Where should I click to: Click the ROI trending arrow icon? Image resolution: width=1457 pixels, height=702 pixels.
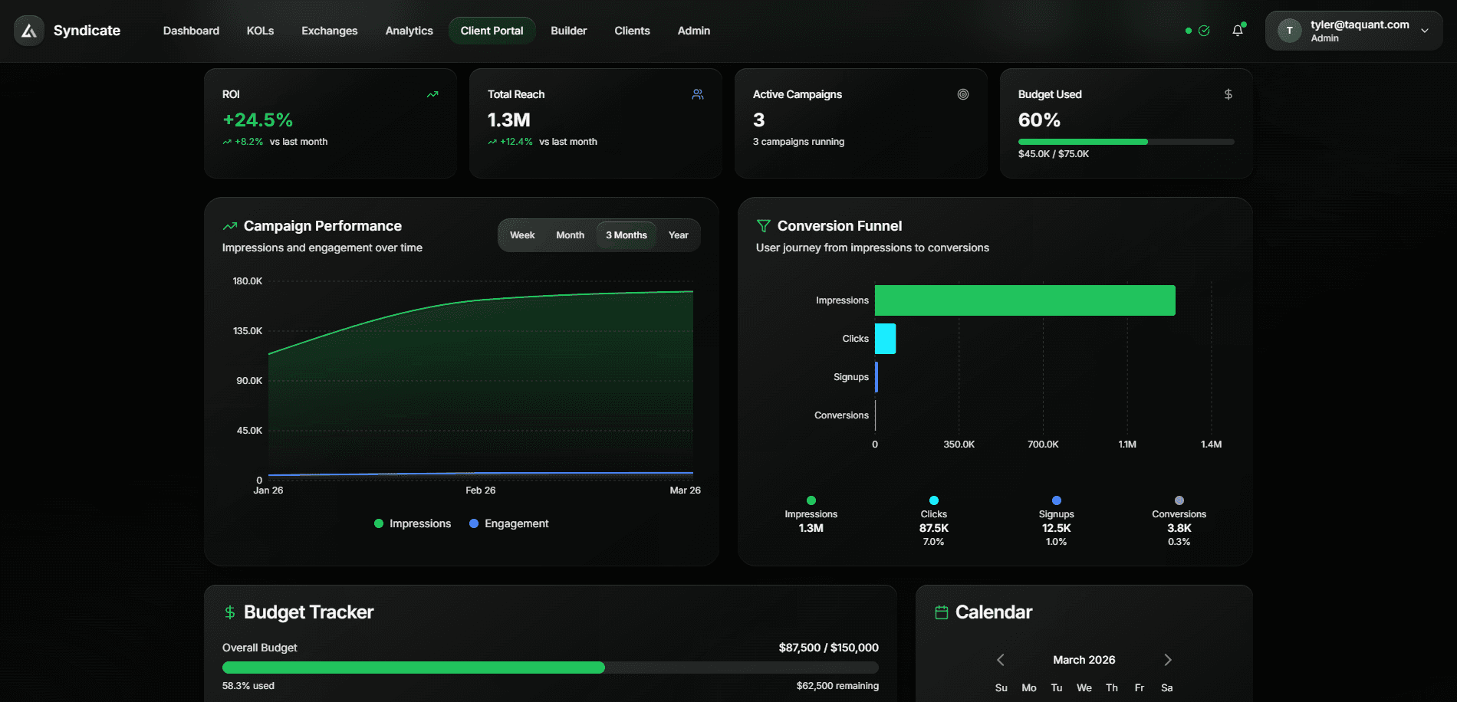click(x=432, y=93)
